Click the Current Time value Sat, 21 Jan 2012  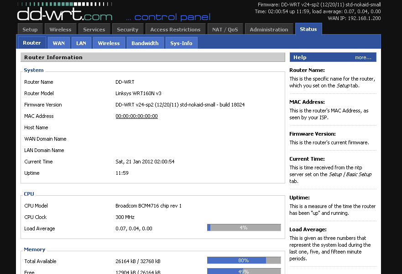point(145,162)
